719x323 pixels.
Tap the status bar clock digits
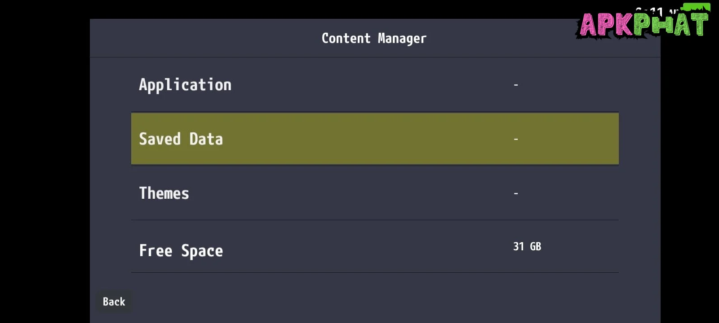click(x=655, y=11)
